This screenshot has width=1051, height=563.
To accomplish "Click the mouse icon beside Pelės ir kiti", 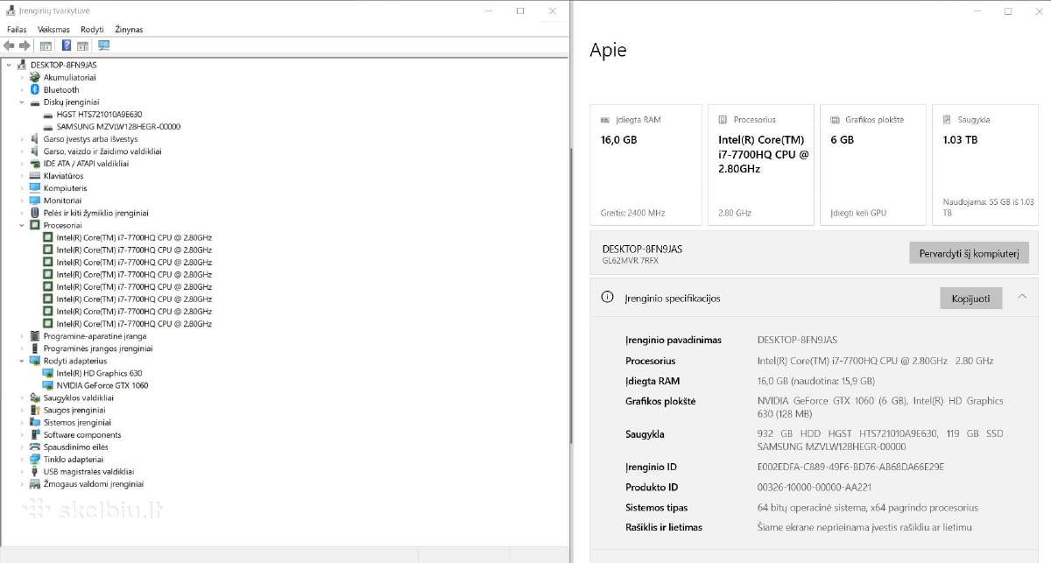I will (35, 212).
